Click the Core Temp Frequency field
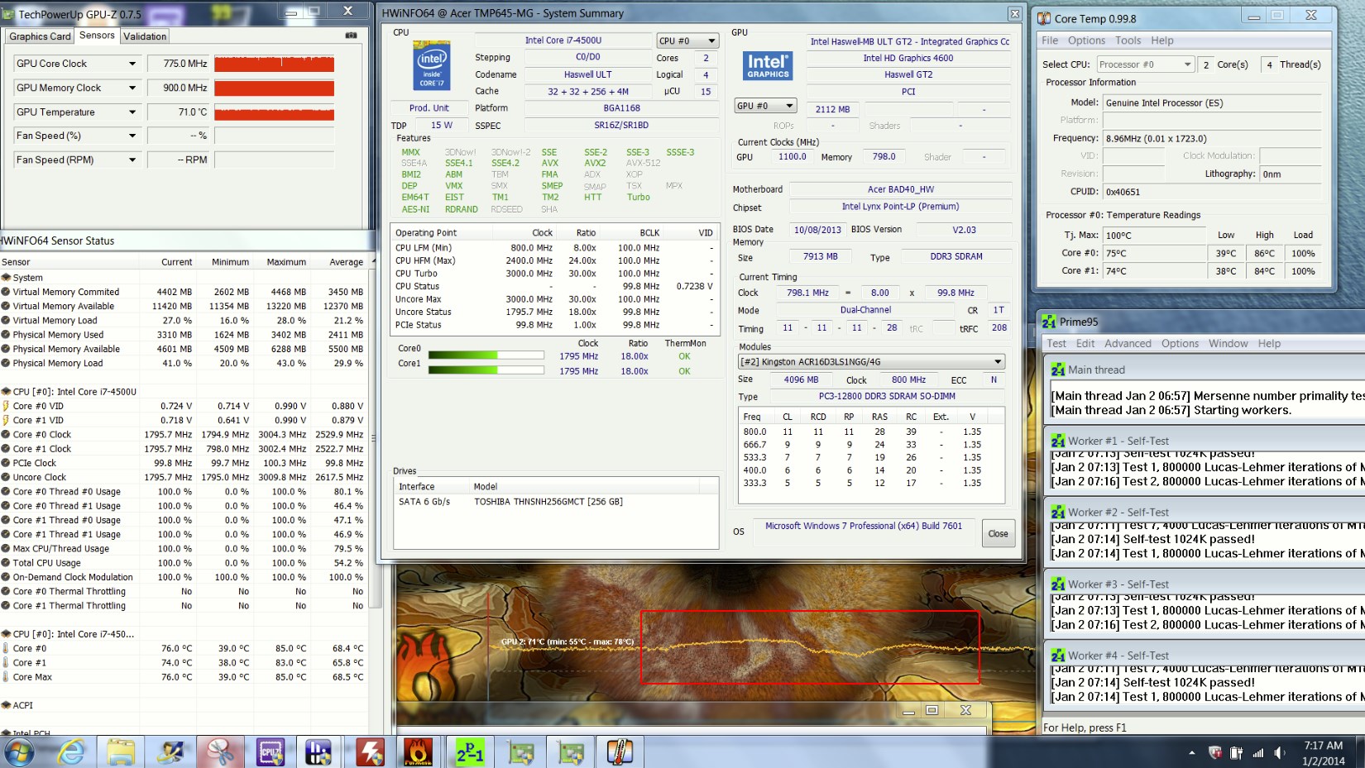 1212,139
